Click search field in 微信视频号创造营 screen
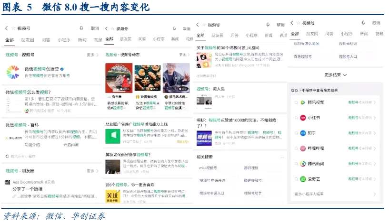389x223 pixels. 45,28
